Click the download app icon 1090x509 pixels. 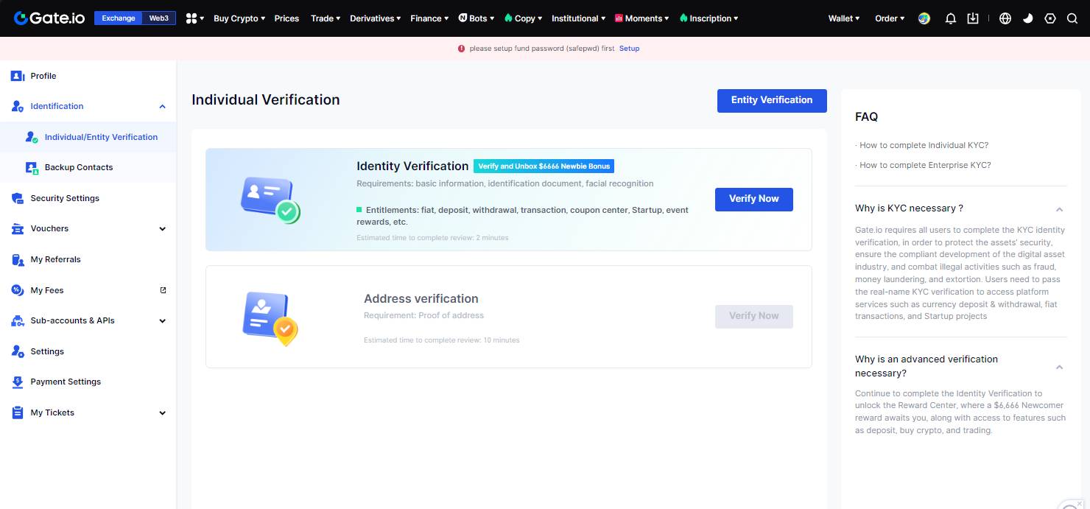973,18
